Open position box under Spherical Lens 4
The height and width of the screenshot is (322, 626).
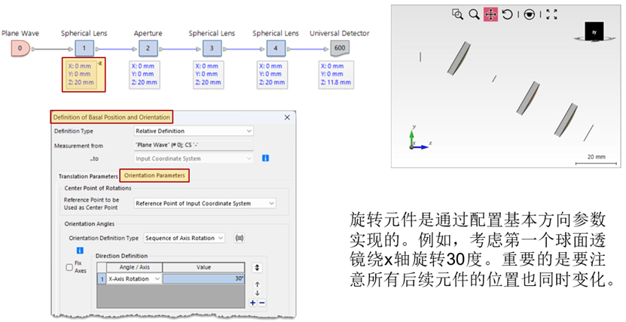tap(272, 74)
